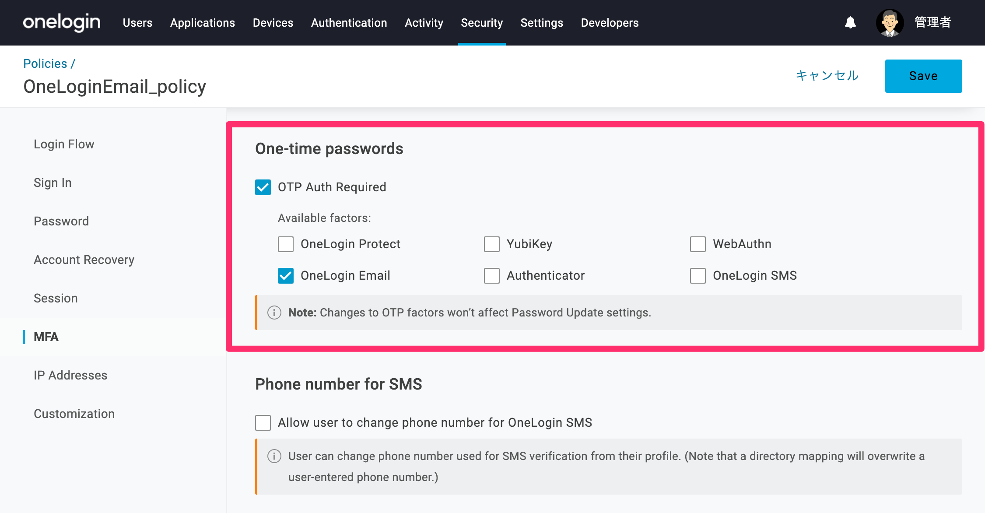
Task: Click the OneLoginEmail_policy title
Action: (115, 86)
